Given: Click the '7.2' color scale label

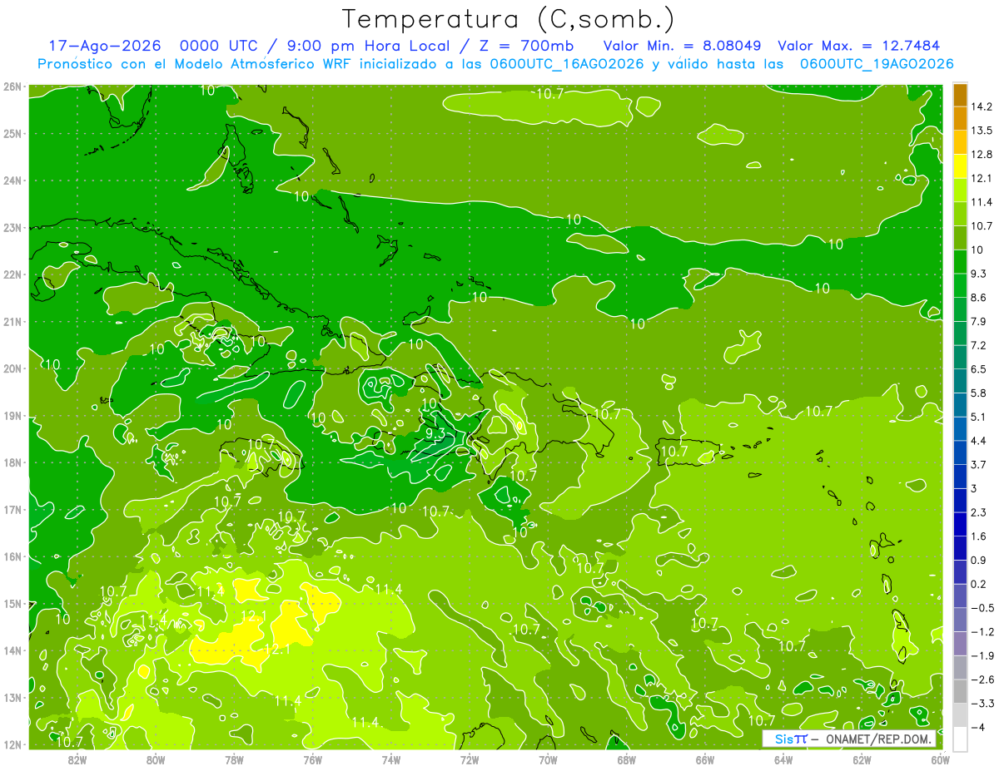Looking at the screenshot, I should coord(979,345).
